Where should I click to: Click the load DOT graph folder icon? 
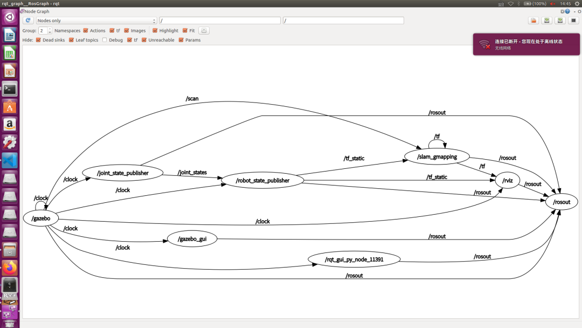(533, 20)
